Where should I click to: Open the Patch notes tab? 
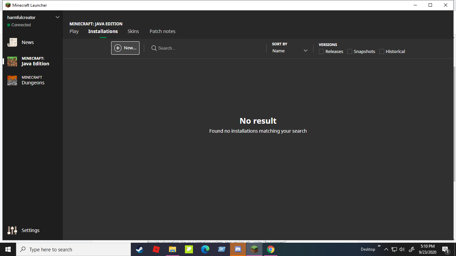pos(163,31)
